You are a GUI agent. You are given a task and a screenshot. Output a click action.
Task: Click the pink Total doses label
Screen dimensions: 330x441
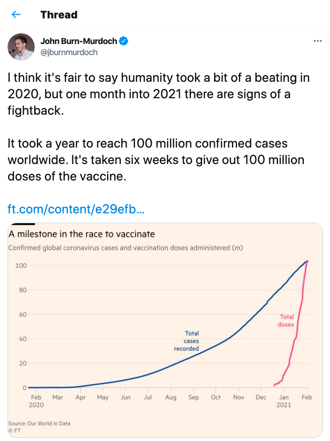286,321
